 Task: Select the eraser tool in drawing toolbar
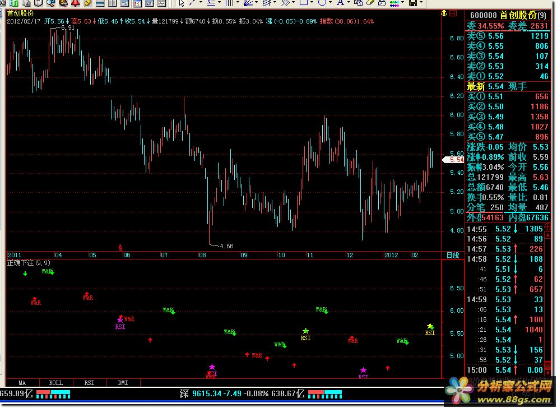pos(370,2)
